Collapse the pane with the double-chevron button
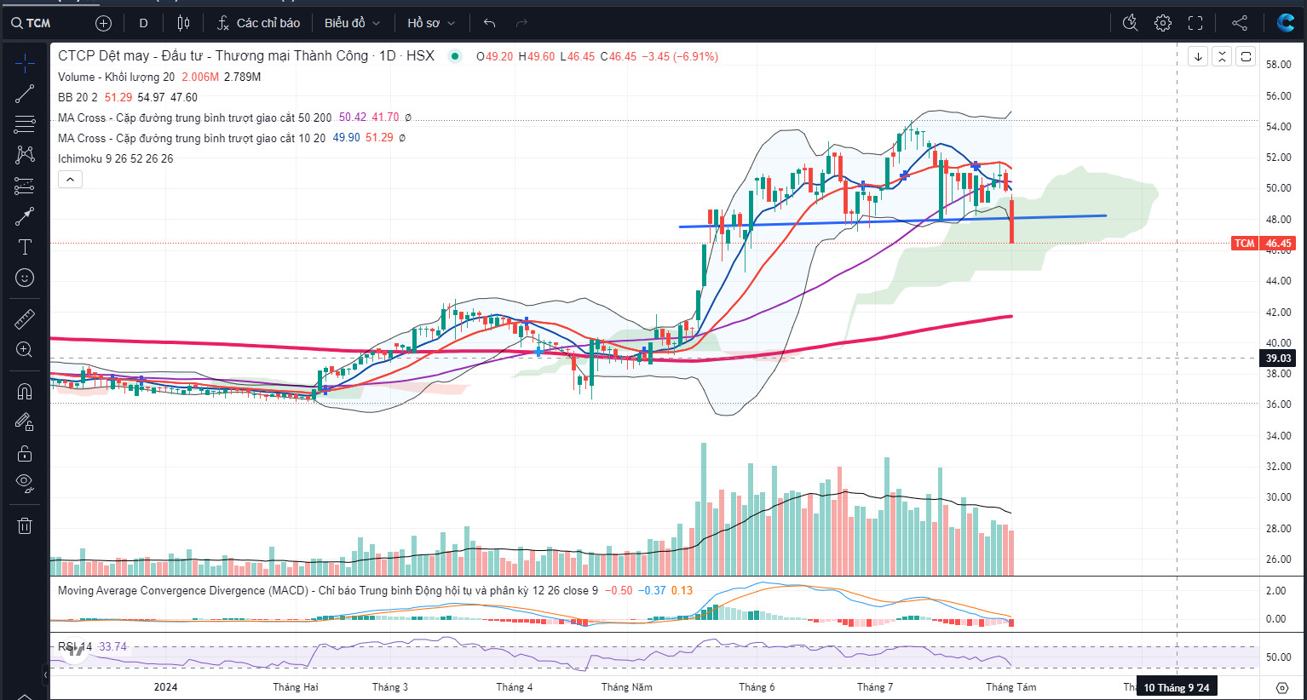1307x700 pixels. (x=1222, y=57)
